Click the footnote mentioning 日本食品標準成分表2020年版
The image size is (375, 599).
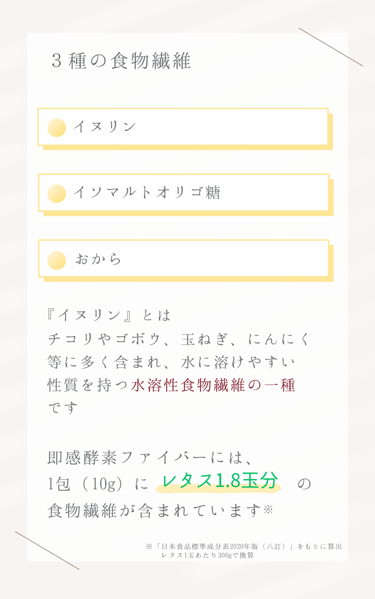pos(244,546)
